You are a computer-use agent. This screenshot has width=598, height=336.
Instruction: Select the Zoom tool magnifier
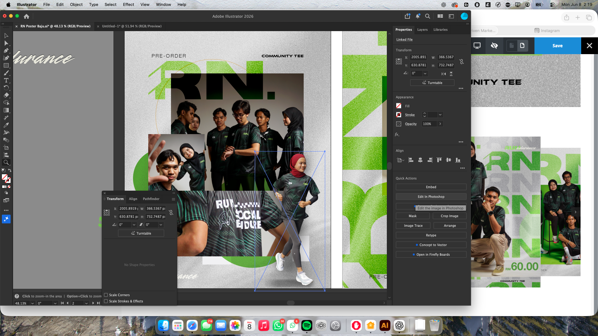[x=6, y=162]
